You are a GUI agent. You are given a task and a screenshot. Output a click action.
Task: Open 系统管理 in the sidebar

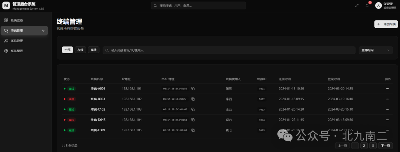click(24, 41)
